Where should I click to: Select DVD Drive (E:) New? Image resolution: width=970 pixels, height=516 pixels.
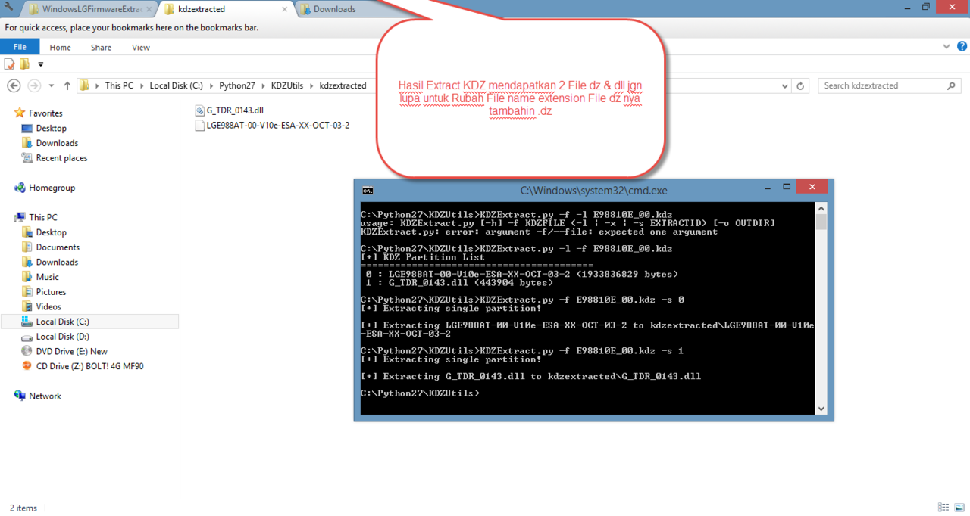point(71,351)
